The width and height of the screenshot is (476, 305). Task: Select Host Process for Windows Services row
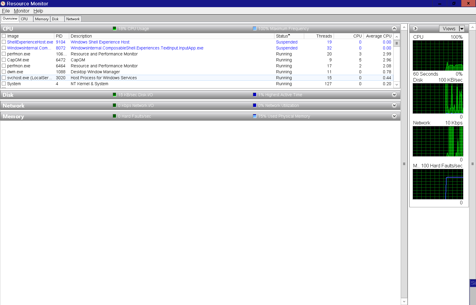(197, 78)
